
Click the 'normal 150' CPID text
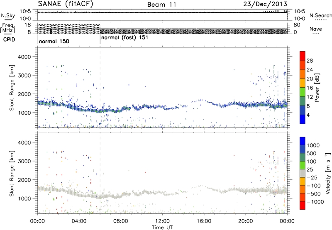(54, 41)
